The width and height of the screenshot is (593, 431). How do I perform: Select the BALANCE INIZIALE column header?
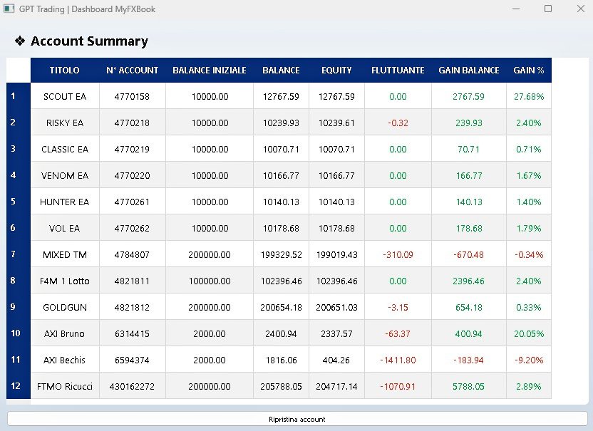tap(210, 71)
